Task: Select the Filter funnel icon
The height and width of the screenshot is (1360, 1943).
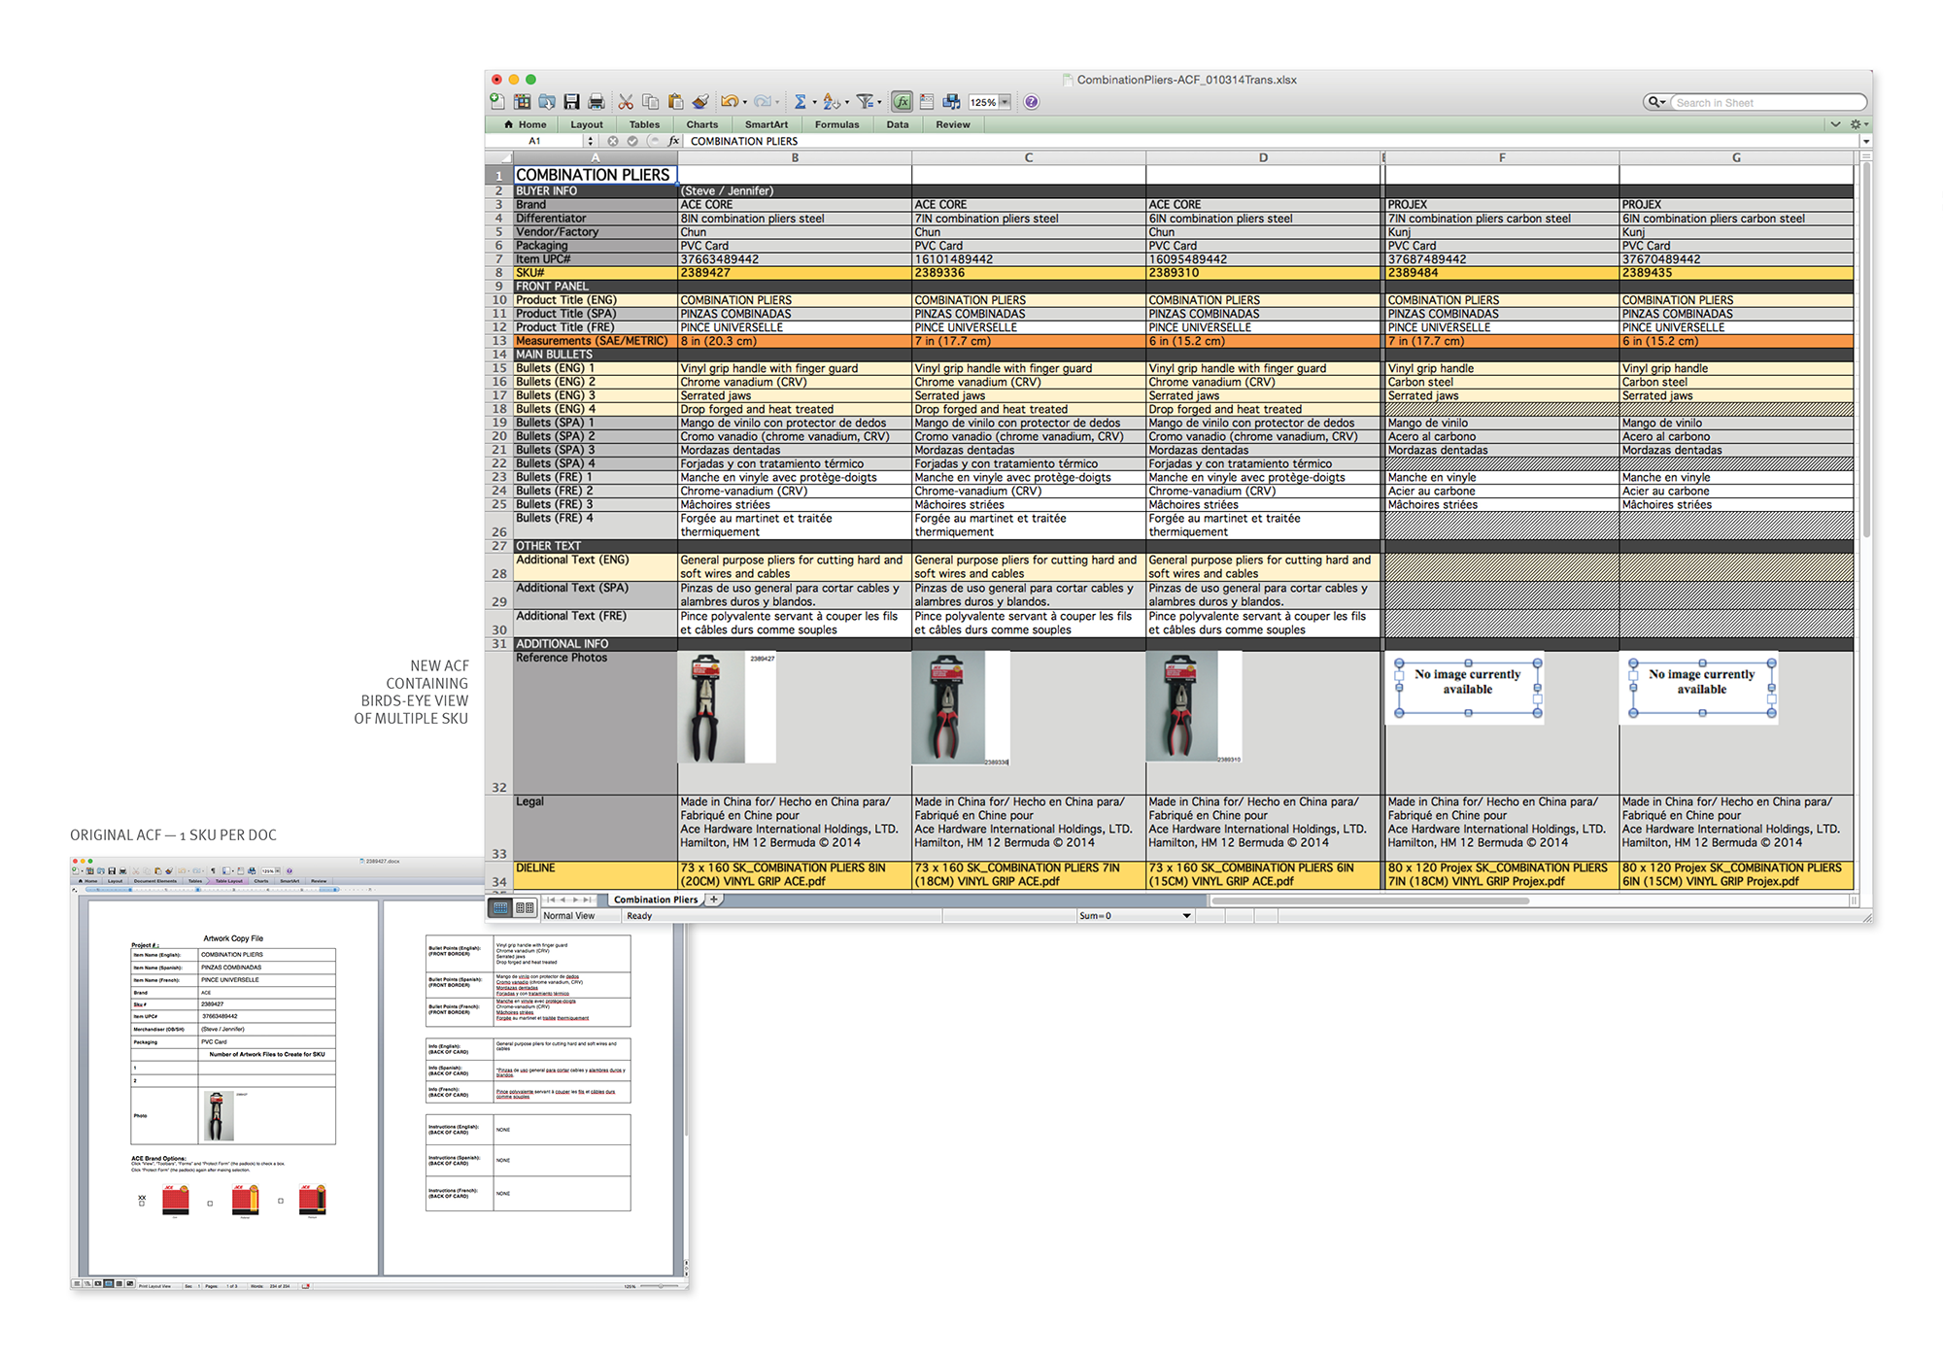Action: (x=867, y=101)
